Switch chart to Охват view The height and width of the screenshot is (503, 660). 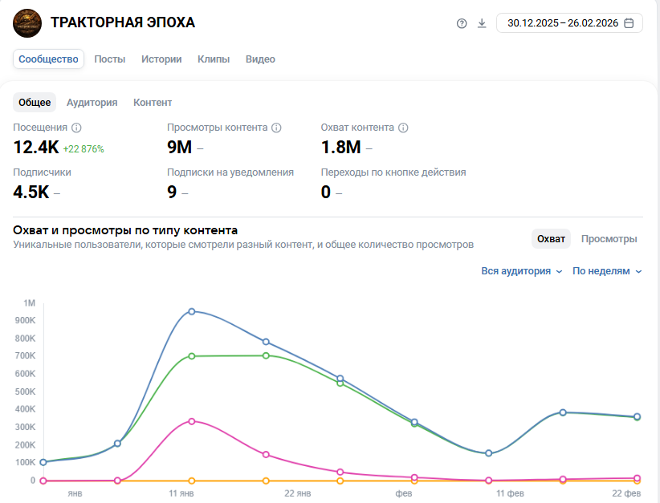coord(551,238)
